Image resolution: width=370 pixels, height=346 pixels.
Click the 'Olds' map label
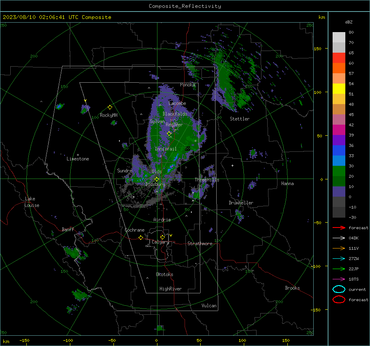[157, 172]
